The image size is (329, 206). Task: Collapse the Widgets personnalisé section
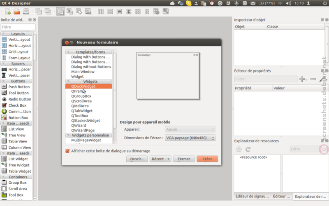(x=68, y=135)
